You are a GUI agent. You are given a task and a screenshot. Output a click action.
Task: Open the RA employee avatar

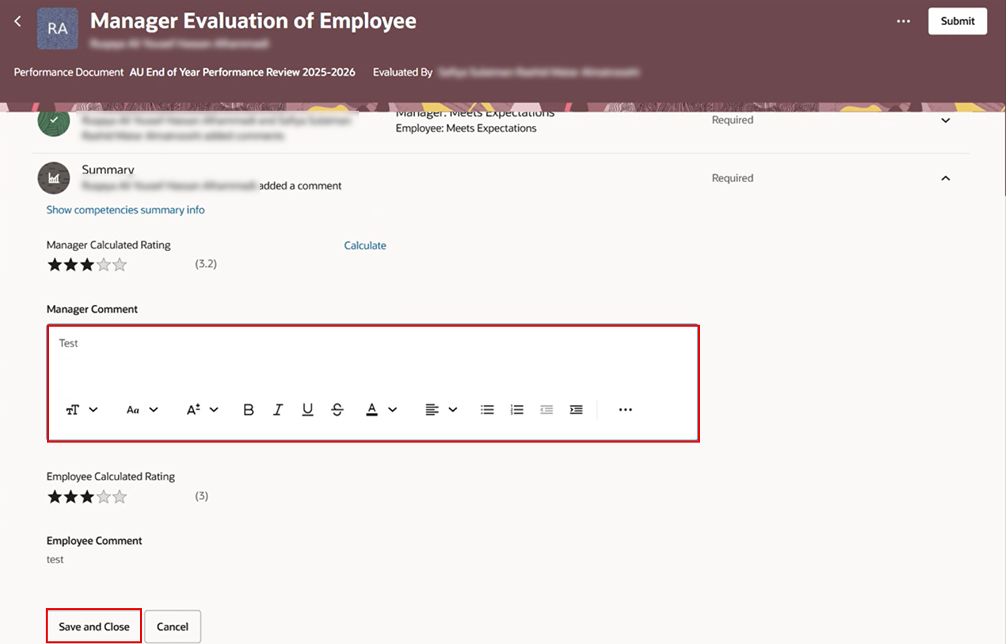point(57,28)
